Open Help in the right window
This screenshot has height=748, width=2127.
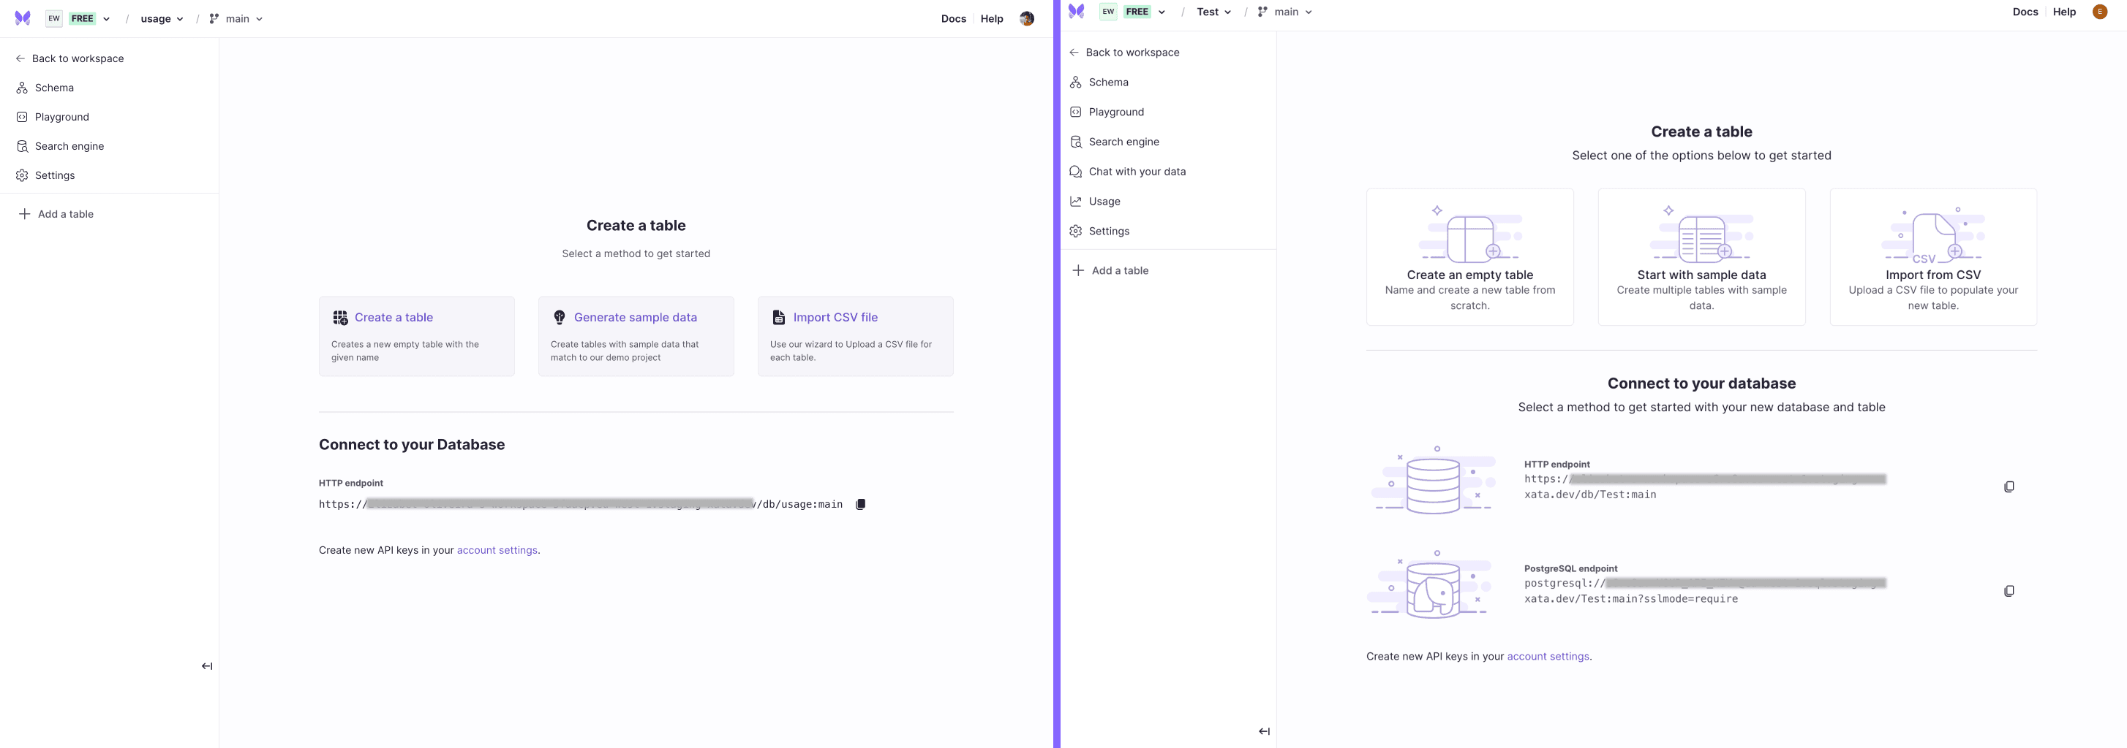click(x=2064, y=12)
